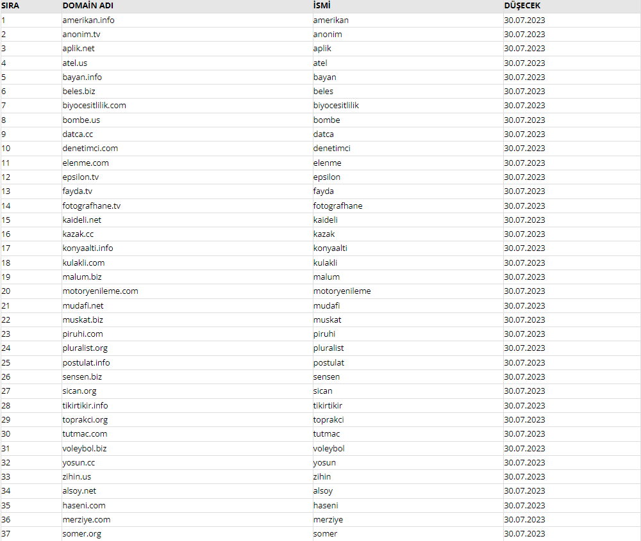Click the date cell for anonim.tv
Image resolution: width=641 pixels, height=541 pixels.
pos(524,35)
